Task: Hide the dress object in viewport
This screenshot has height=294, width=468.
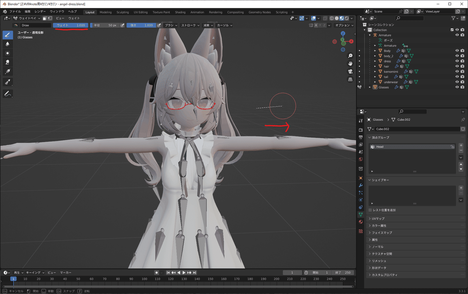Action: pyautogui.click(x=457, y=61)
